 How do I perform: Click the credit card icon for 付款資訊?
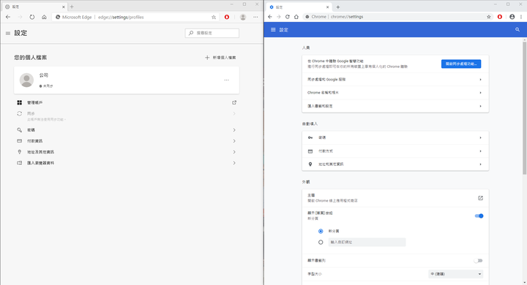[20, 141]
